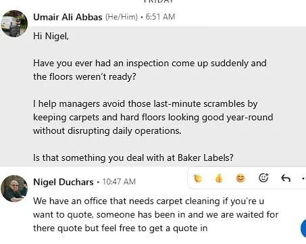Click the 6:51 AM timestamp
Viewport: 306px width, 244px height.
point(160,17)
